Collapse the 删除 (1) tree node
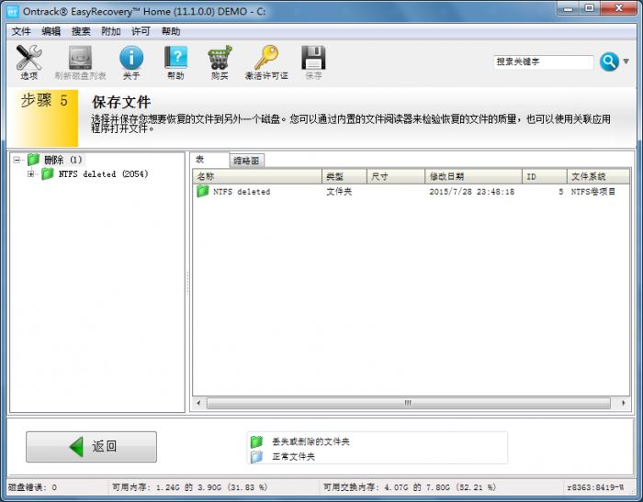Viewport: 643px width, 502px height. coord(17,160)
